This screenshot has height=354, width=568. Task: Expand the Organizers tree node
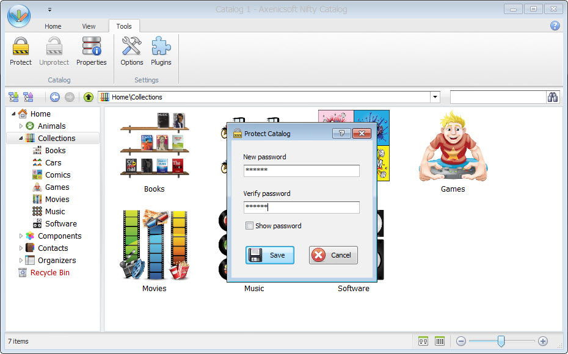click(x=21, y=260)
